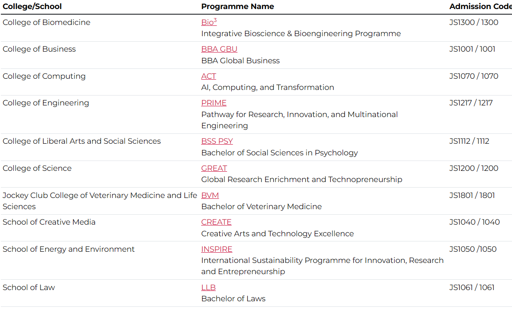
Task: Click admission code JS1300 / 1300
Action: [x=474, y=22]
